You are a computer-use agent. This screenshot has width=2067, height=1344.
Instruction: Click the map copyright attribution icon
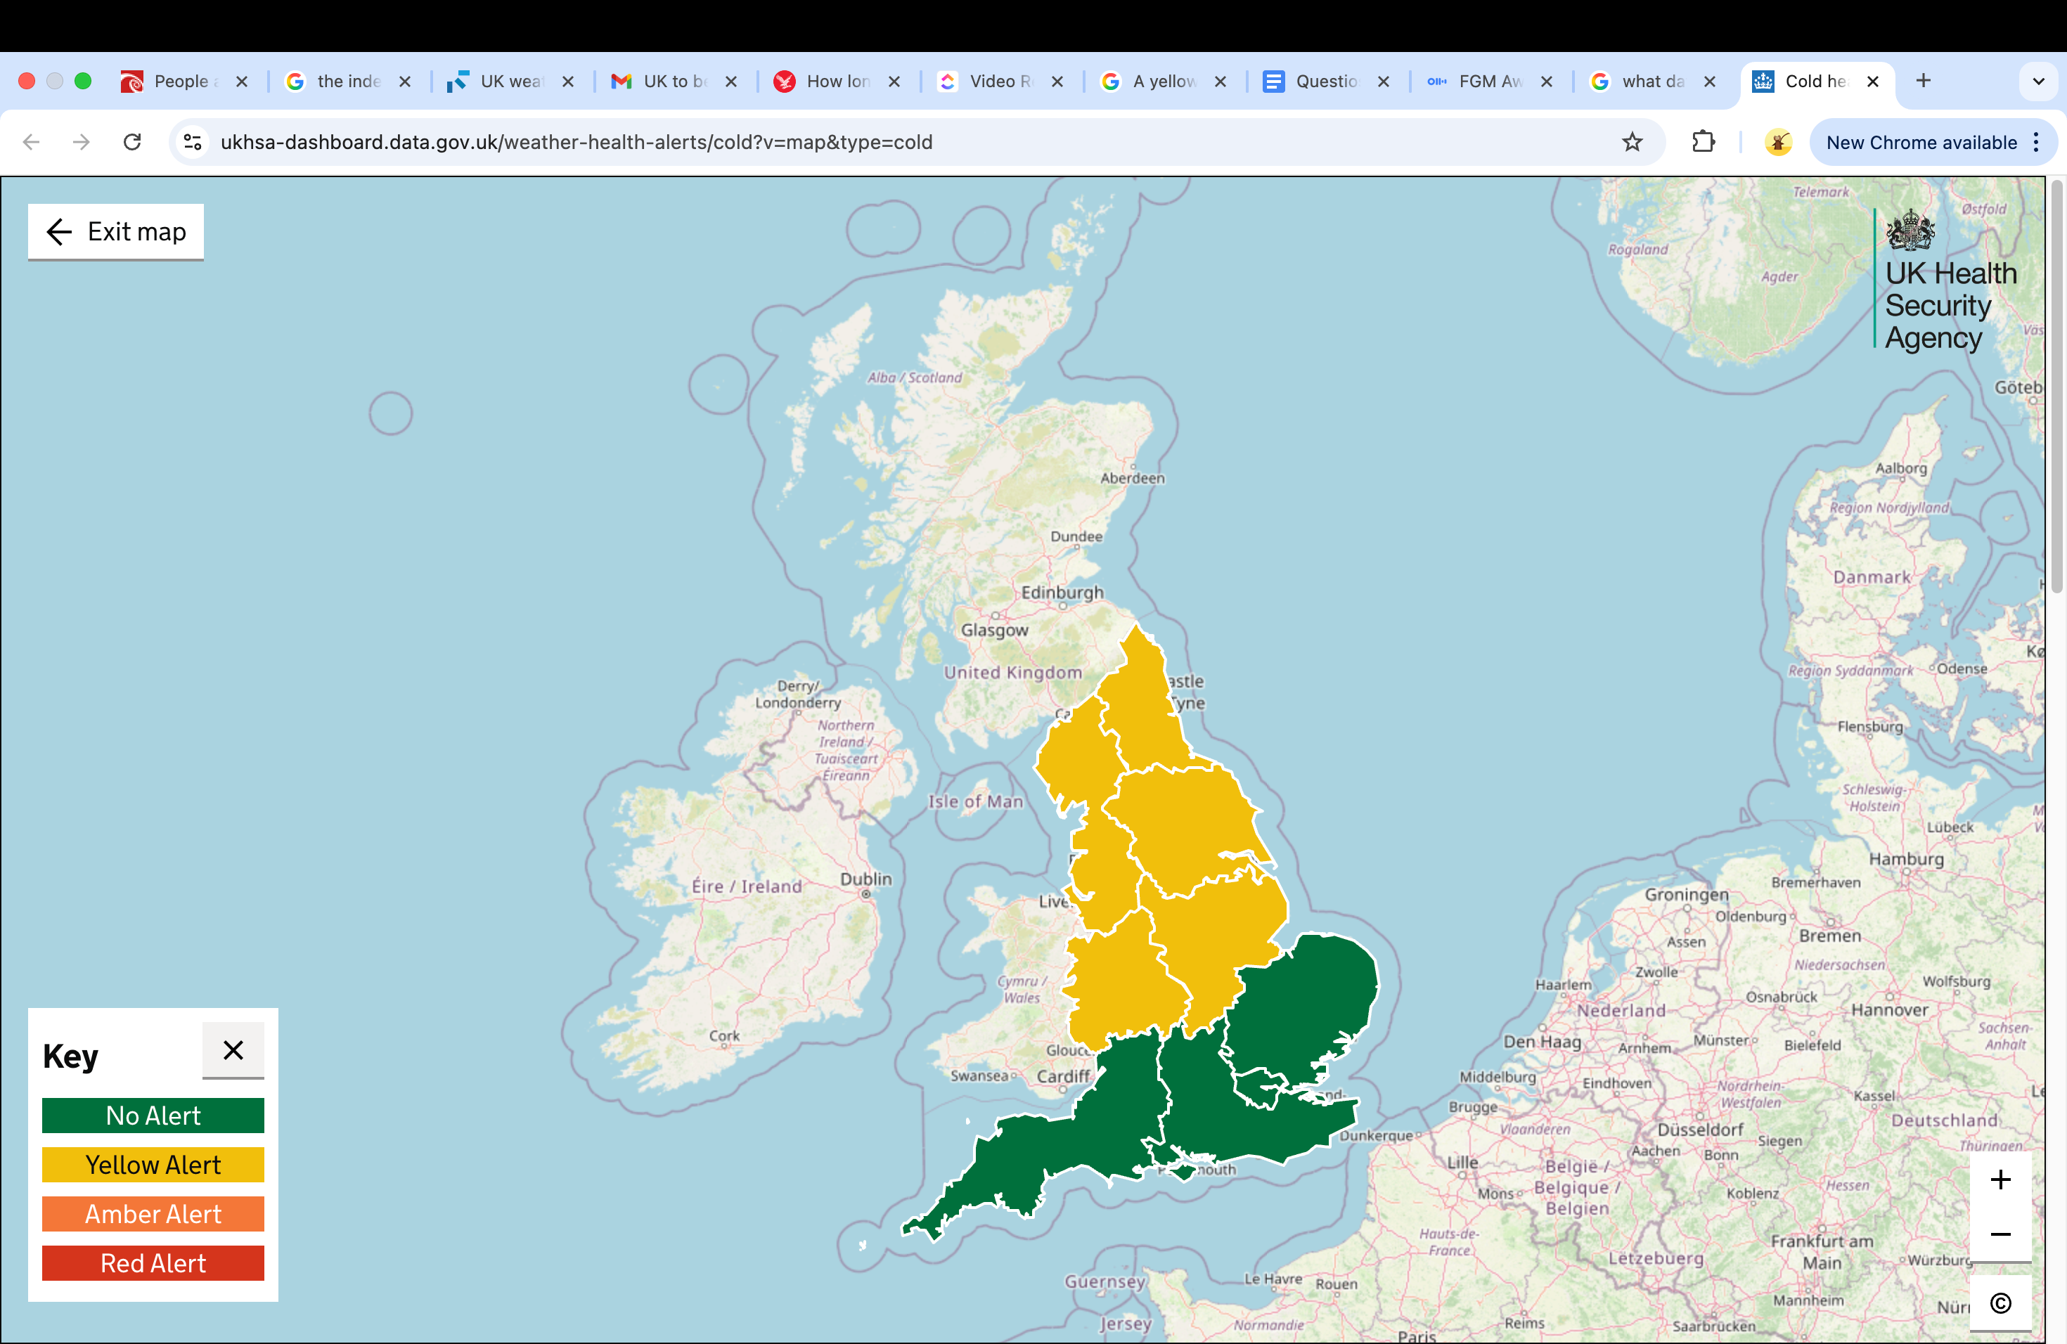tap(2001, 1303)
